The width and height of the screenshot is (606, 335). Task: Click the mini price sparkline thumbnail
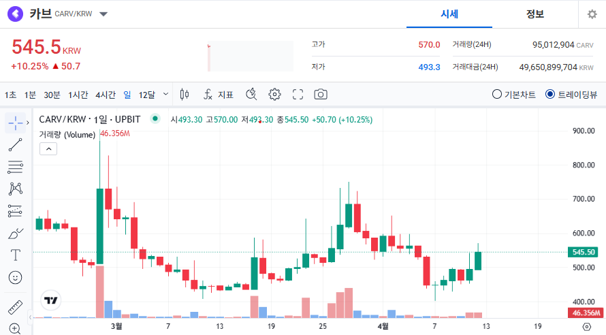(251, 57)
